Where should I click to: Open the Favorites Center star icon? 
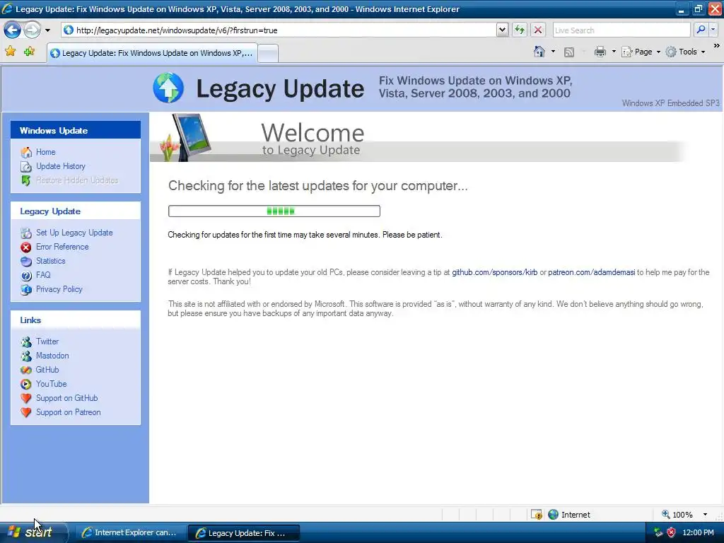[x=10, y=51]
